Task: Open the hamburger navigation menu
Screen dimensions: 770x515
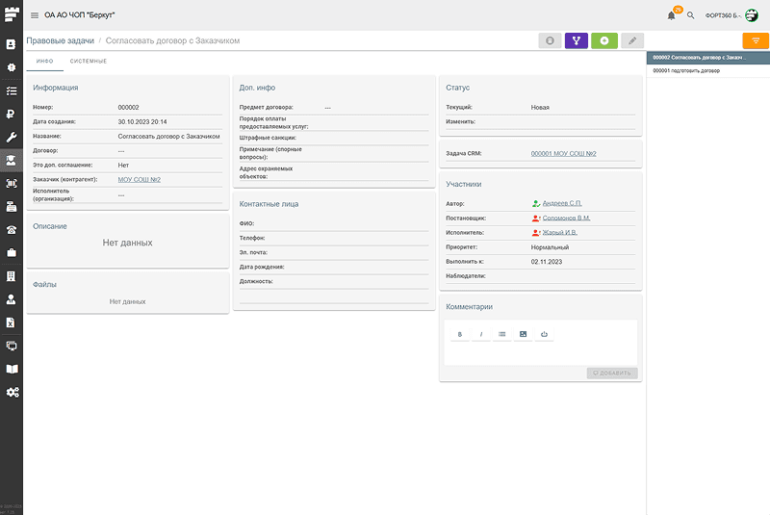Action: 35,15
